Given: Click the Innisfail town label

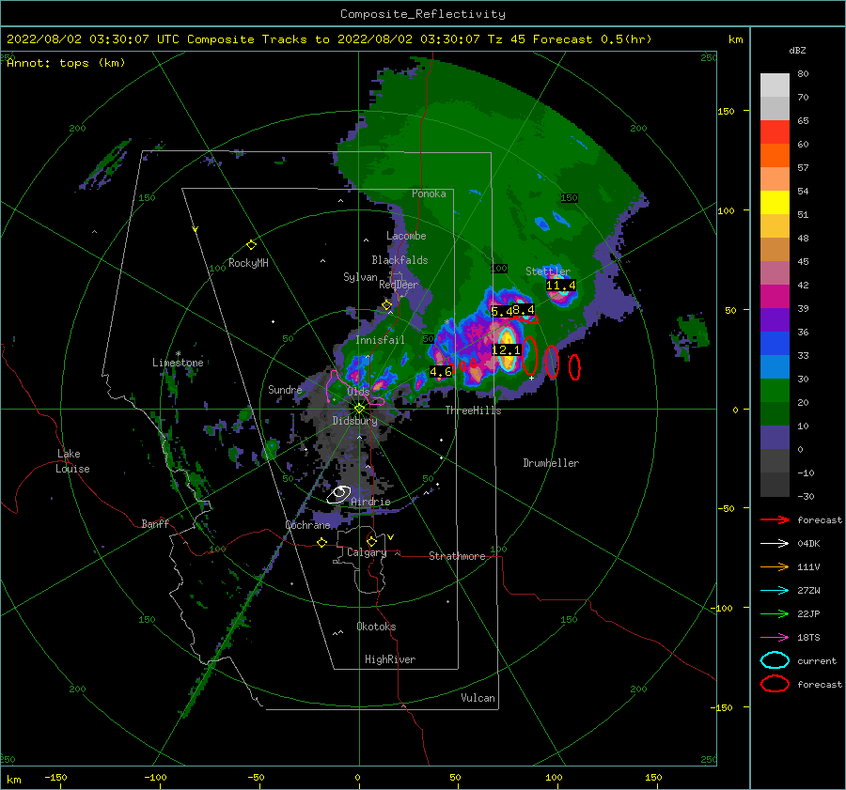Looking at the screenshot, I should (380, 340).
